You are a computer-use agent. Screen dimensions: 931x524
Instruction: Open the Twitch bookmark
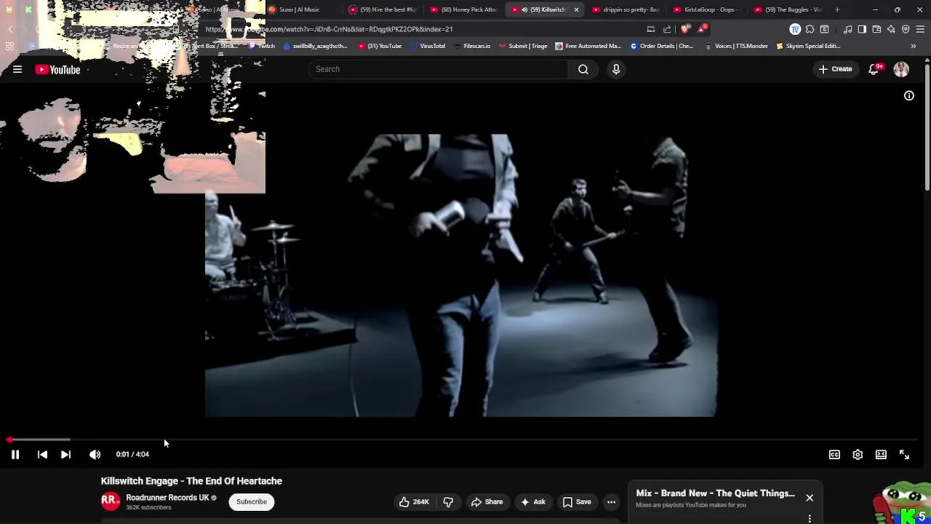[x=262, y=46]
